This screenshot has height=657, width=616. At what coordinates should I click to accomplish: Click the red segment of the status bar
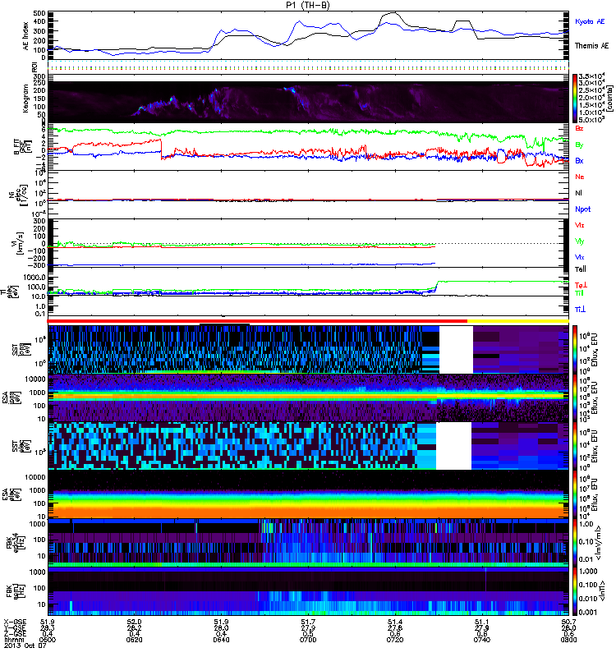257,321
